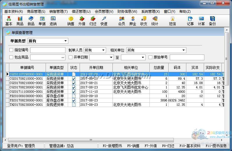Click F2-新增图书 in status bar
Viewport: 232px width, 151px height.
coord(112,146)
